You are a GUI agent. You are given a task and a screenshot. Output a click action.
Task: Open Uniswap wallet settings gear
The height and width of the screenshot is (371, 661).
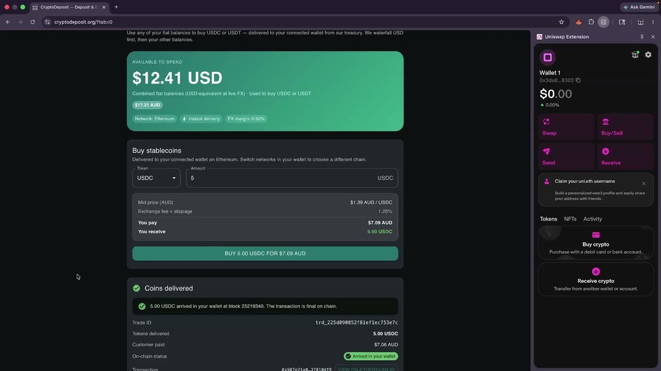pos(648,55)
